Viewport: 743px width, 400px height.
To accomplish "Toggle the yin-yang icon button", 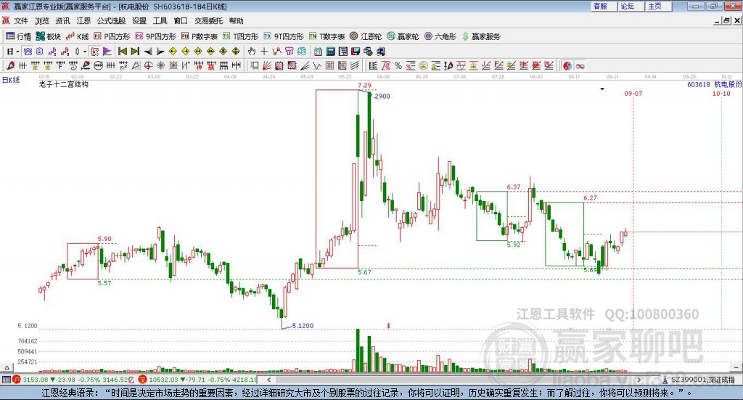I will [567, 66].
